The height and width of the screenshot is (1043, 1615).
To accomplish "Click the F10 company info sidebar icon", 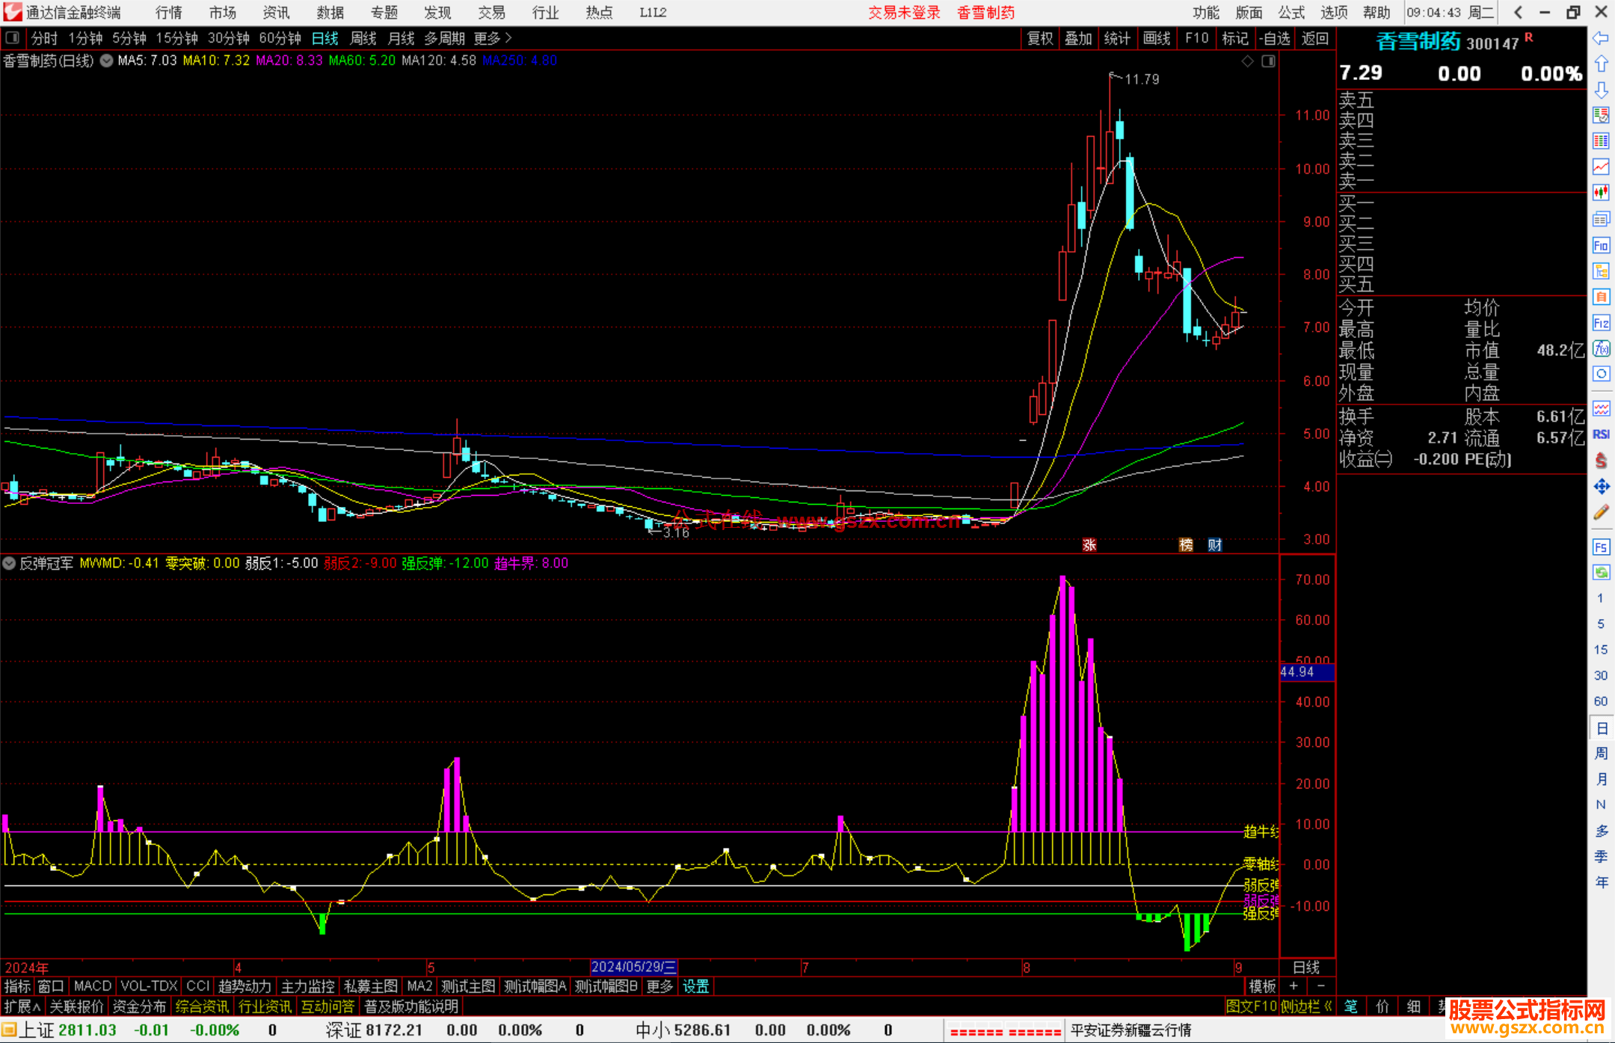I will click(x=1601, y=245).
